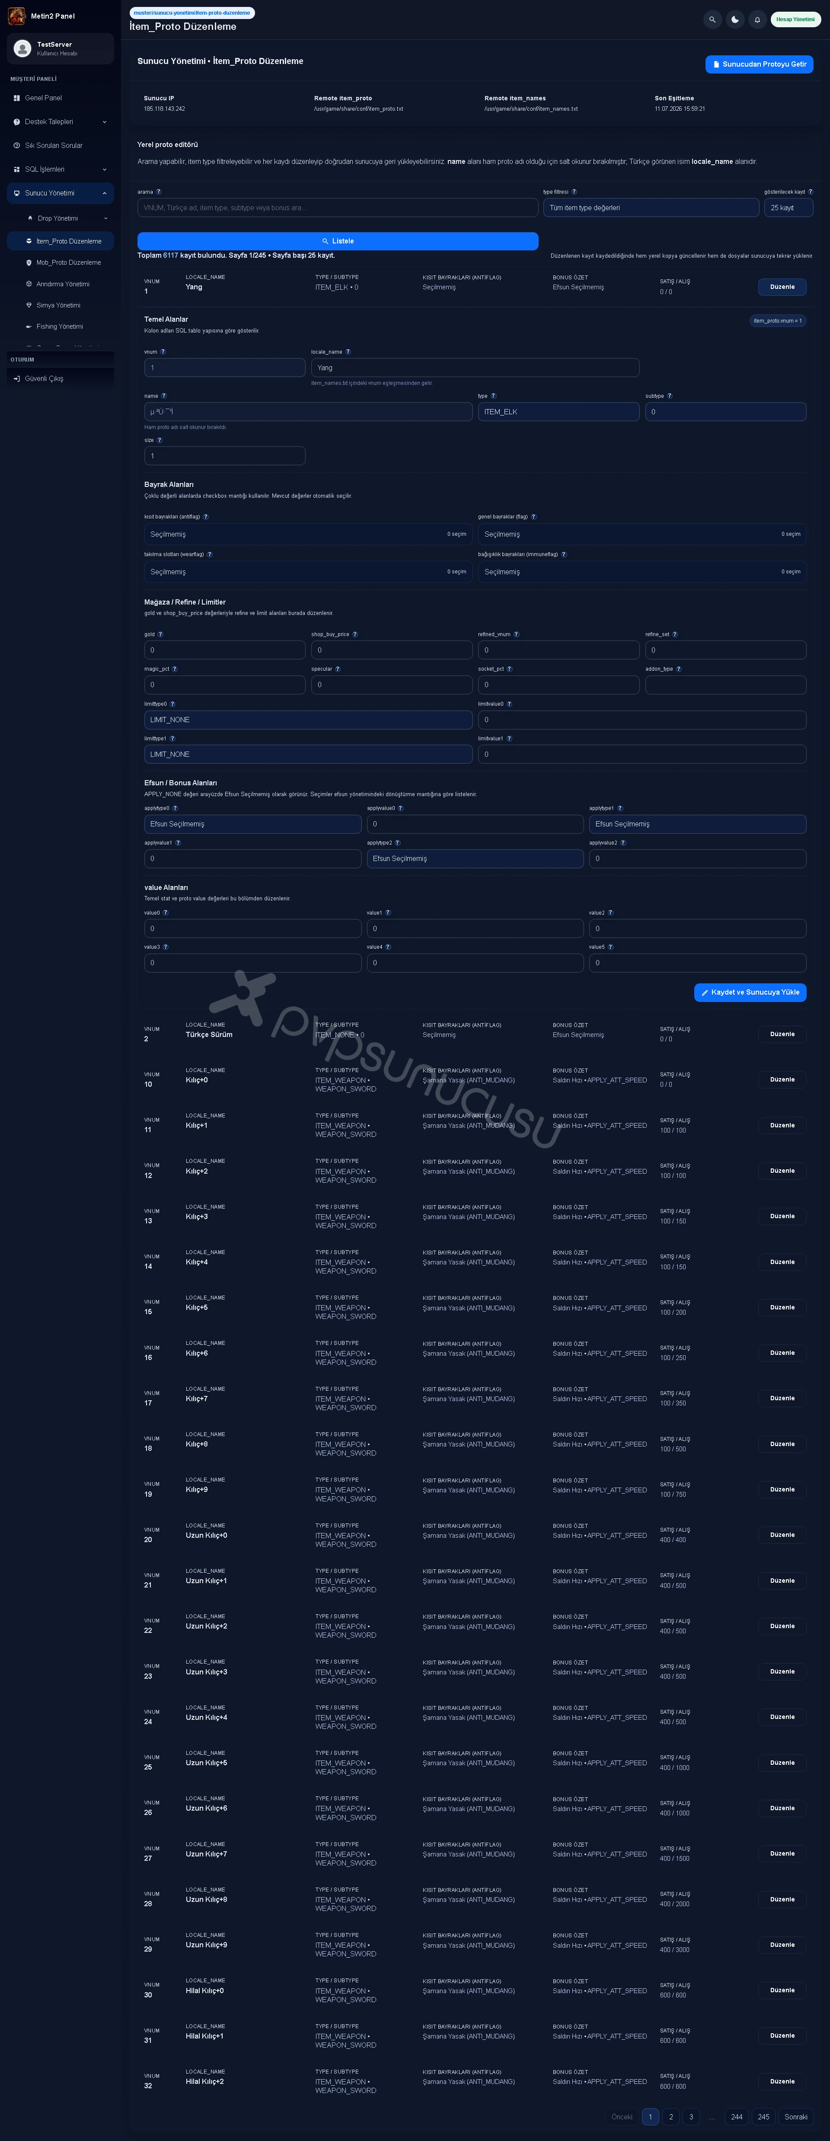
Task: Open the limittype0 LIMIT_NONE selector
Action: pos(308,720)
